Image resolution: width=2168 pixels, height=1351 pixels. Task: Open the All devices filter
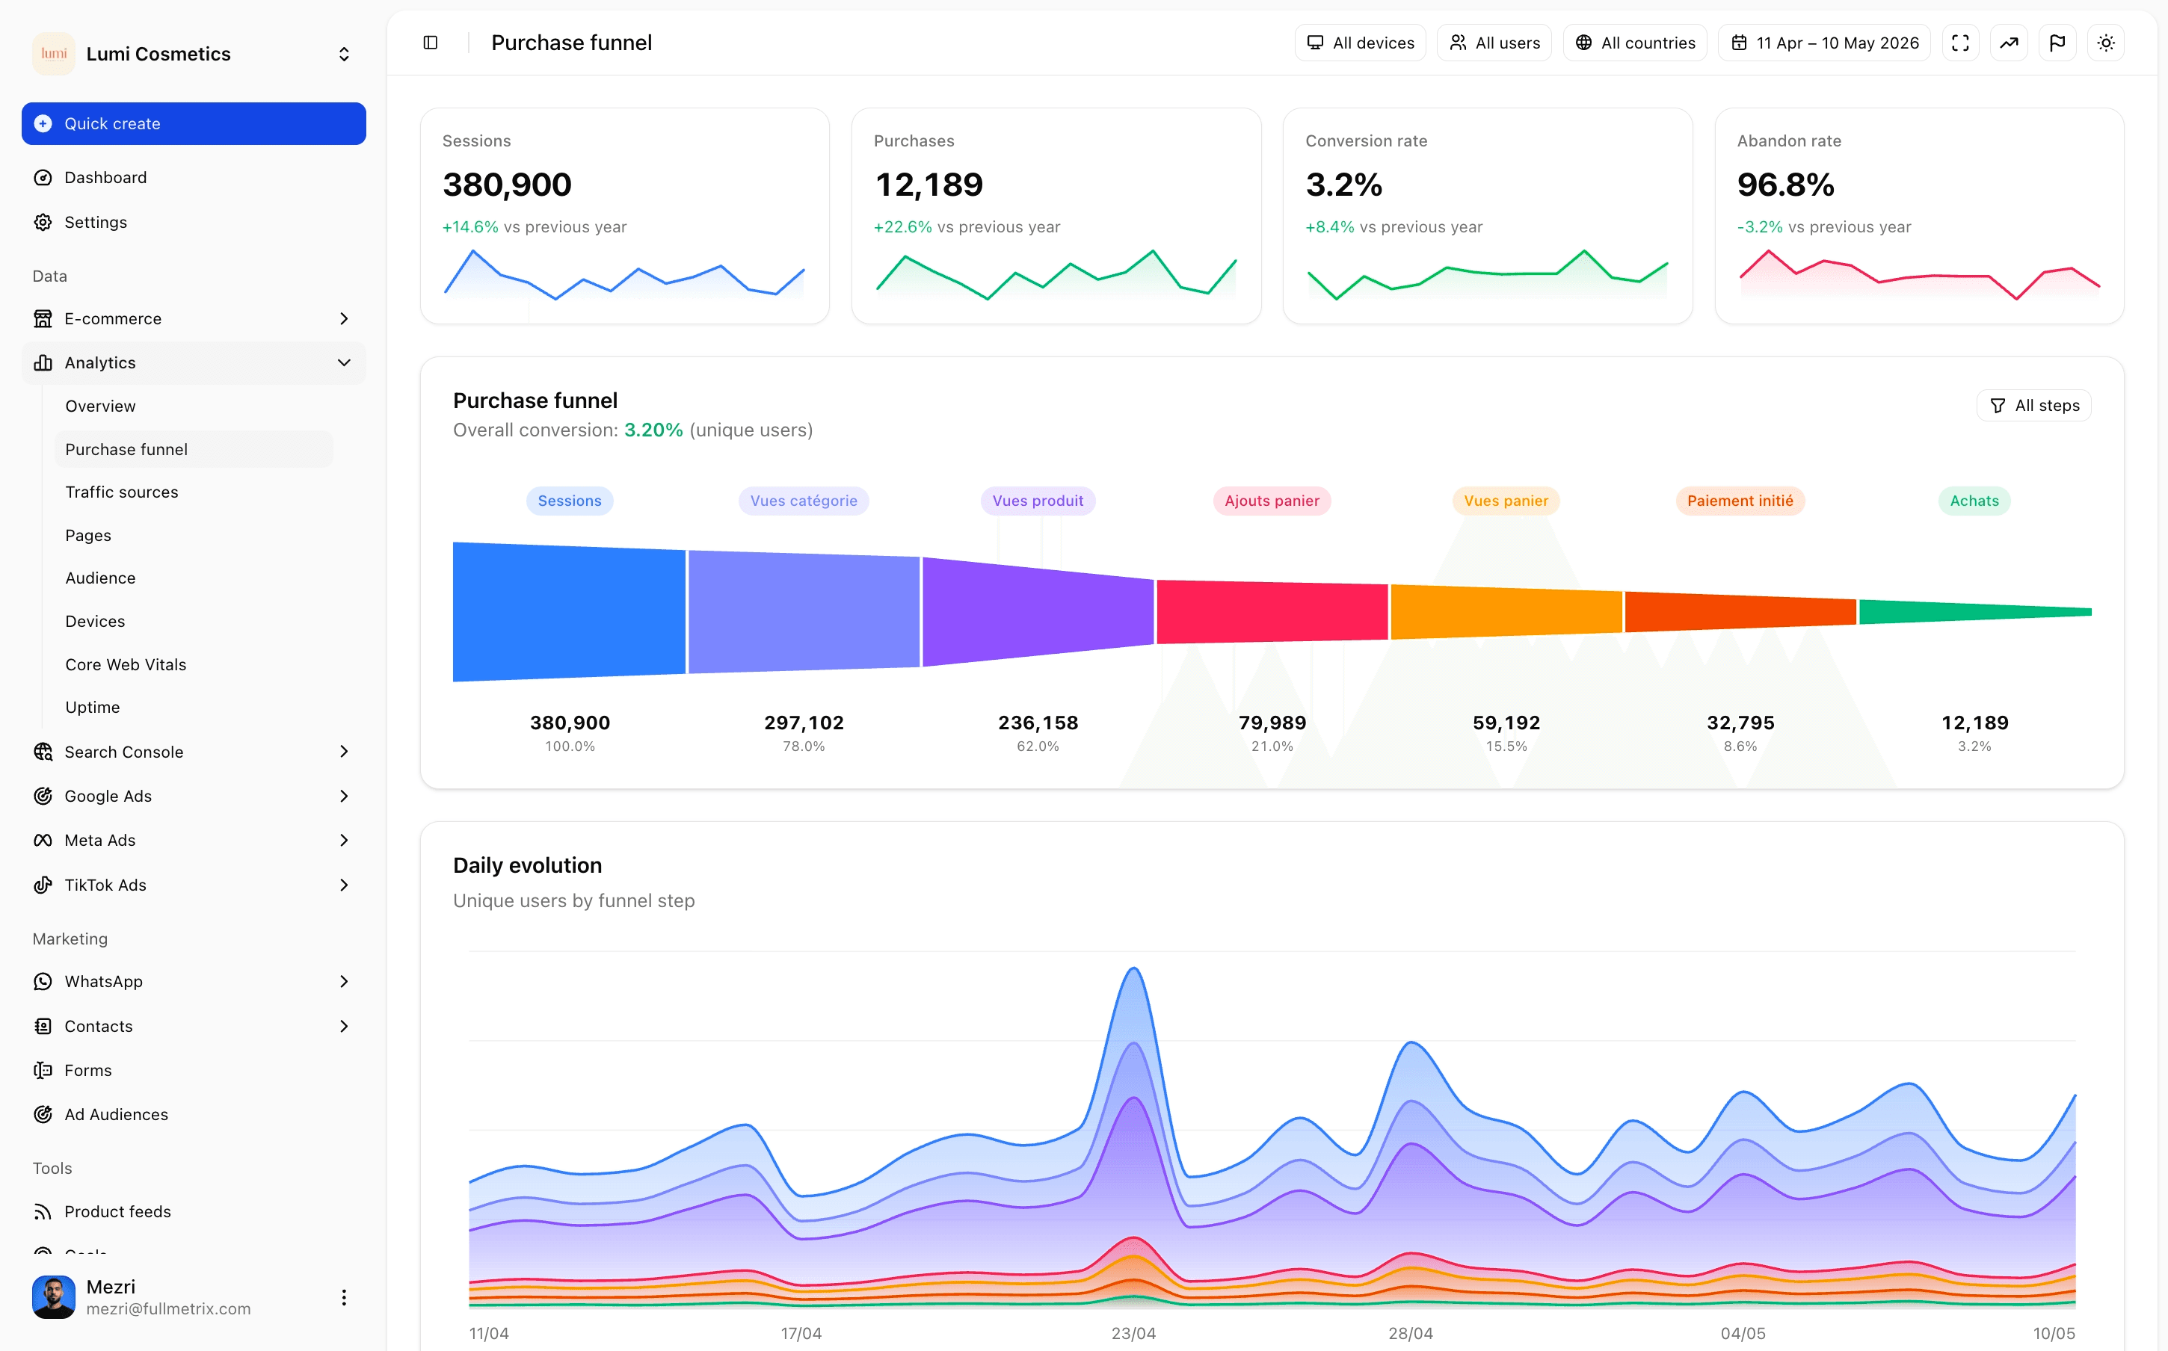1360,43
